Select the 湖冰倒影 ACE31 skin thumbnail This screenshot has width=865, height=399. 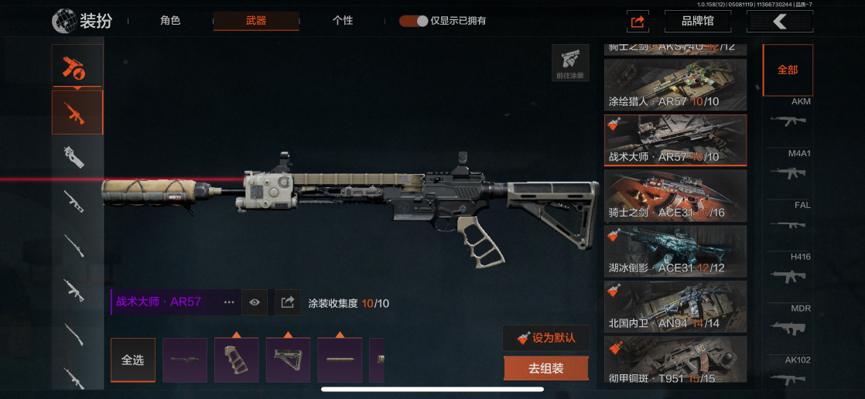(x=675, y=251)
